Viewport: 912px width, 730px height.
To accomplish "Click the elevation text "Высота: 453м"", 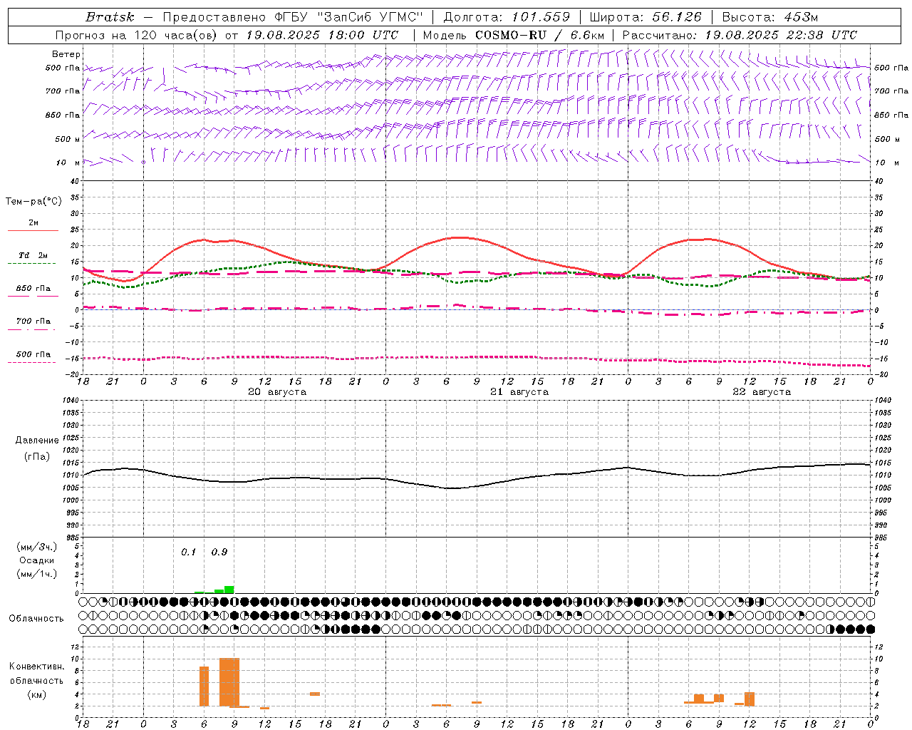I will click(770, 17).
